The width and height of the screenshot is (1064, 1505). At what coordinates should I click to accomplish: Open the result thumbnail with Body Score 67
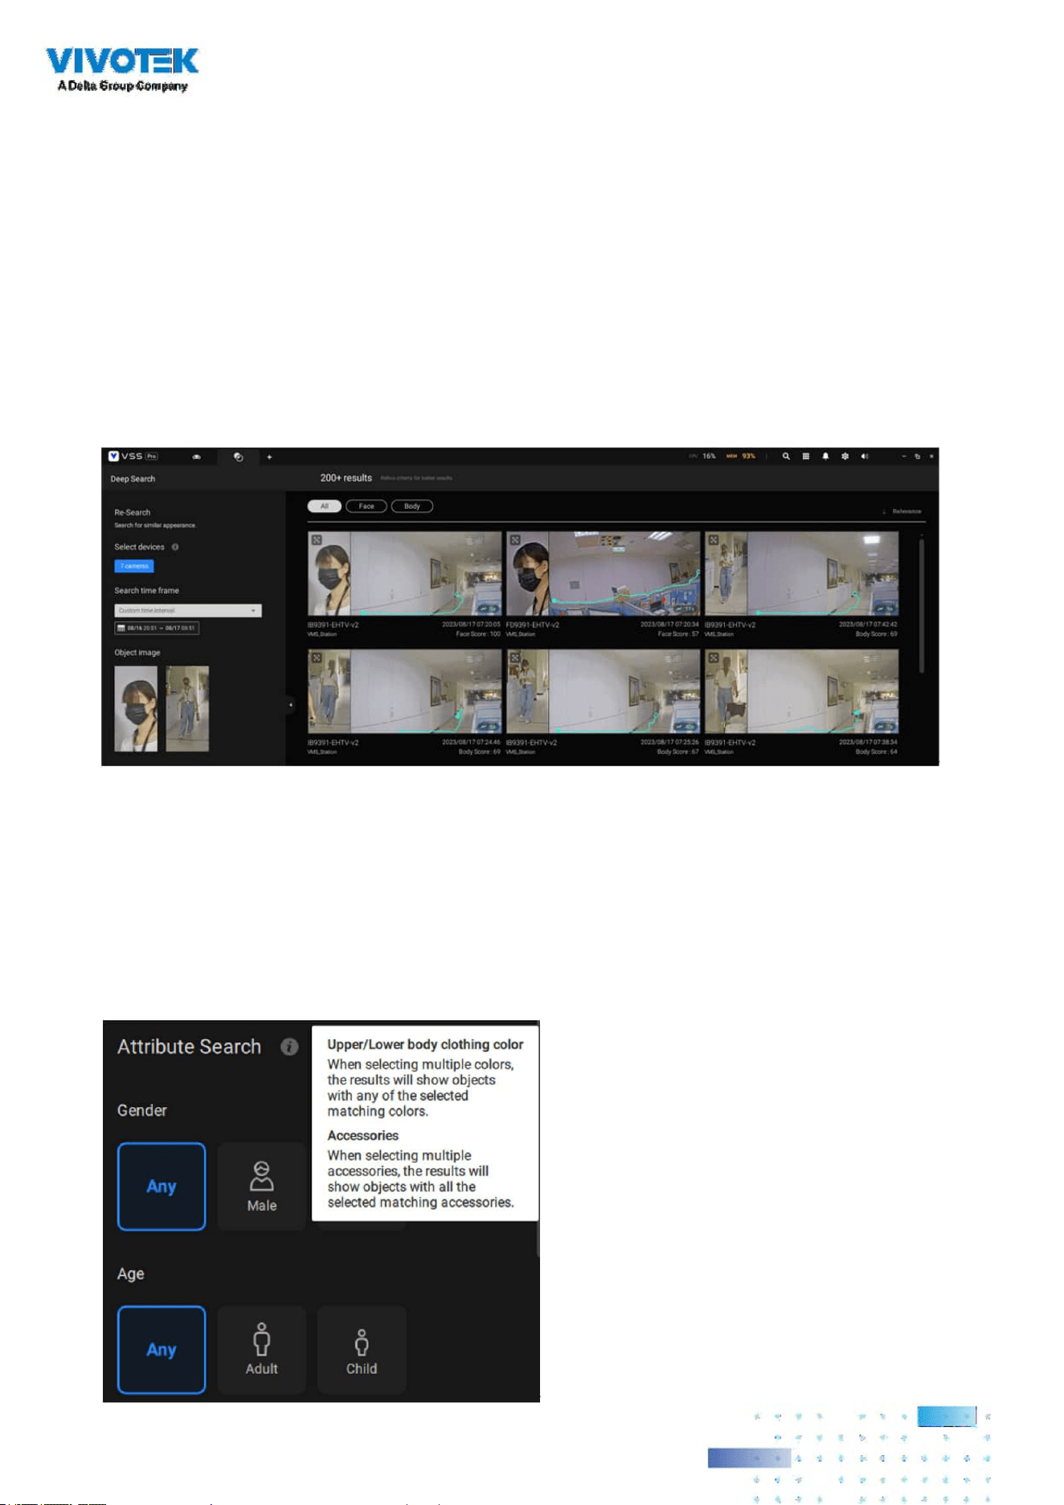pyautogui.click(x=603, y=691)
